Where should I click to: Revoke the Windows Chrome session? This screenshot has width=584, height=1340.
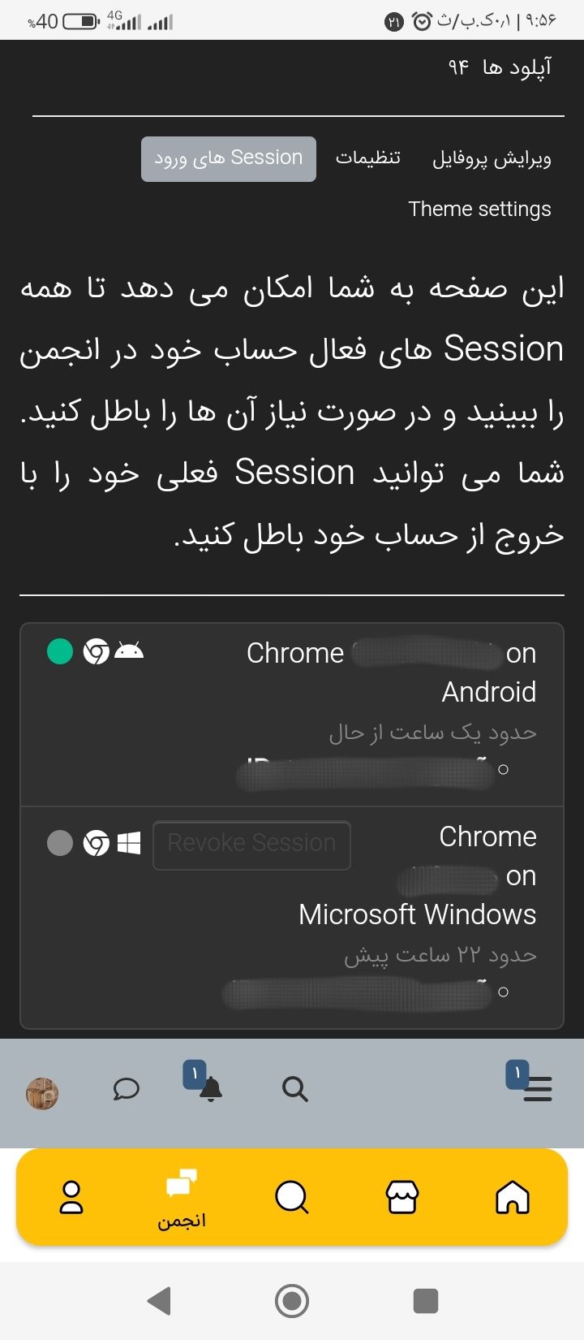pyautogui.click(x=251, y=844)
